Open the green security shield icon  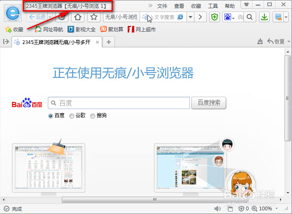tap(215, 17)
